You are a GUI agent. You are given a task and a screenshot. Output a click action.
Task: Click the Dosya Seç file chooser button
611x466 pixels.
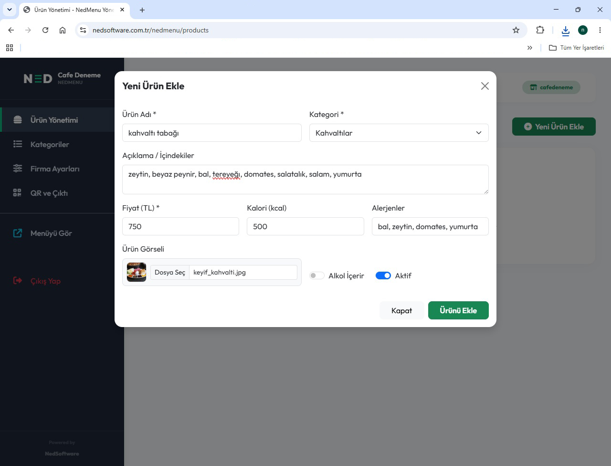170,272
